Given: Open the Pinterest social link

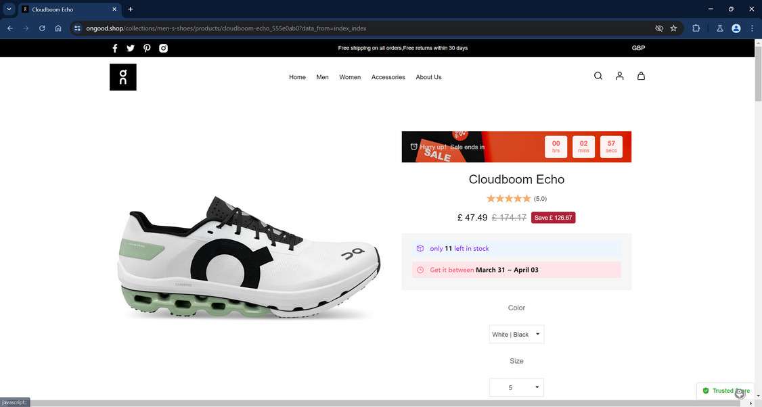Looking at the screenshot, I should pos(147,48).
